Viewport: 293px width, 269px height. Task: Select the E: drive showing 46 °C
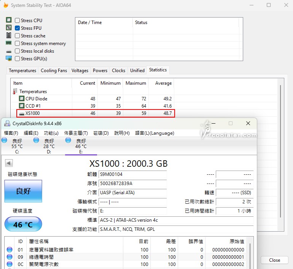point(81,146)
